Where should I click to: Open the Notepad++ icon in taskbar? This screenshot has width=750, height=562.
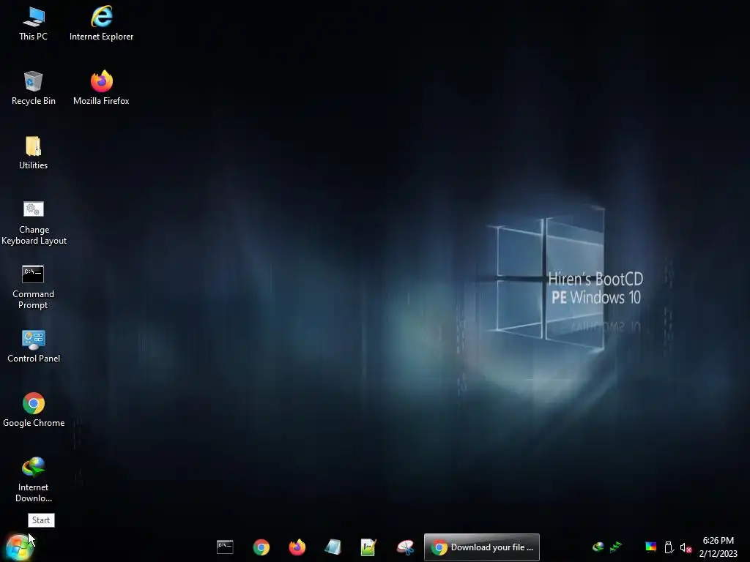(369, 547)
